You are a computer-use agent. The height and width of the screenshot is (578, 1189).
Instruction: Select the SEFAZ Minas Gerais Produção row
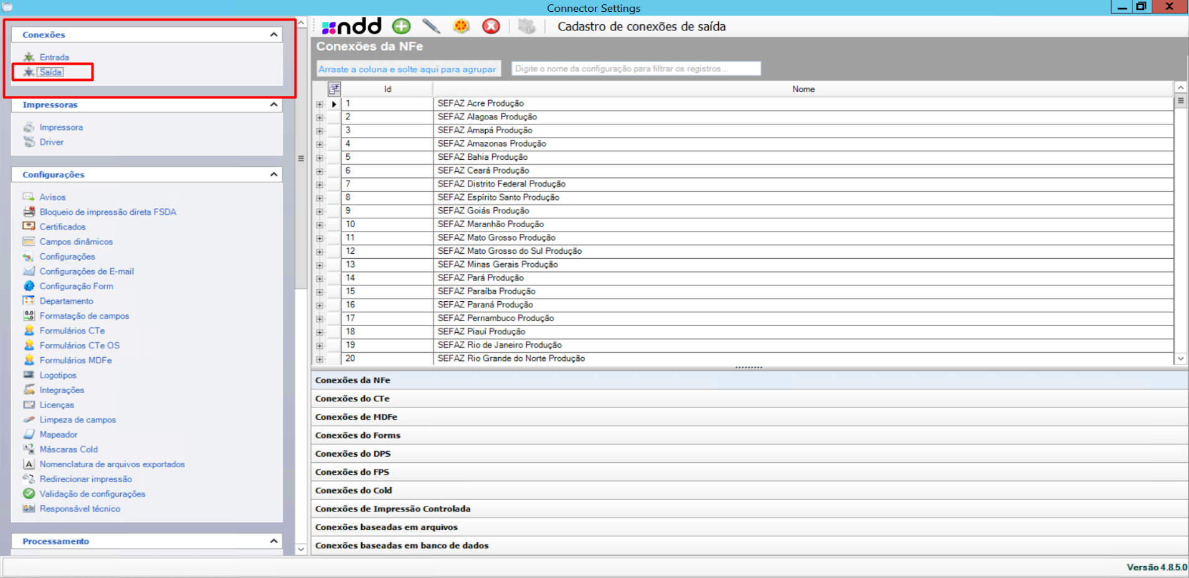[757, 264]
